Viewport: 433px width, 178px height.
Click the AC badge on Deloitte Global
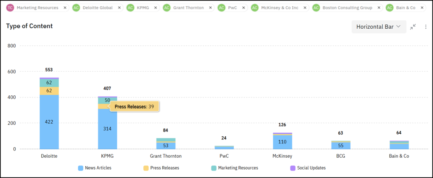[77, 8]
